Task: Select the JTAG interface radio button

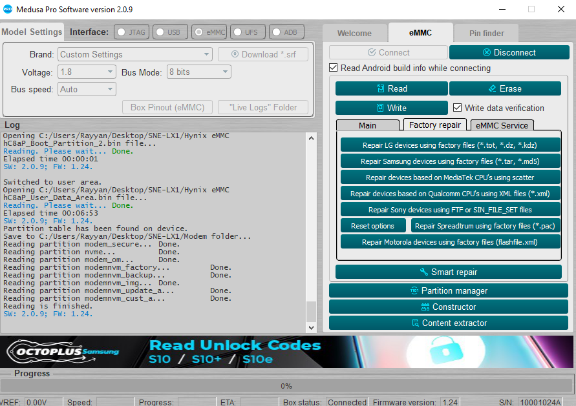Action: (122, 32)
